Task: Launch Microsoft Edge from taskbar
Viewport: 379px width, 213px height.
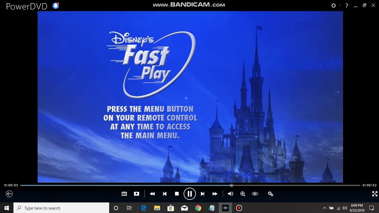Action: pyautogui.click(x=144, y=208)
